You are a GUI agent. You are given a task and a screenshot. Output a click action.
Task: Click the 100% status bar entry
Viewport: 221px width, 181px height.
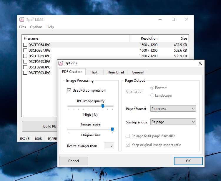39,139
